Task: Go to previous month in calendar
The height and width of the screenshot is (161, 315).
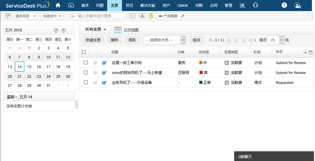Action: 56,30
